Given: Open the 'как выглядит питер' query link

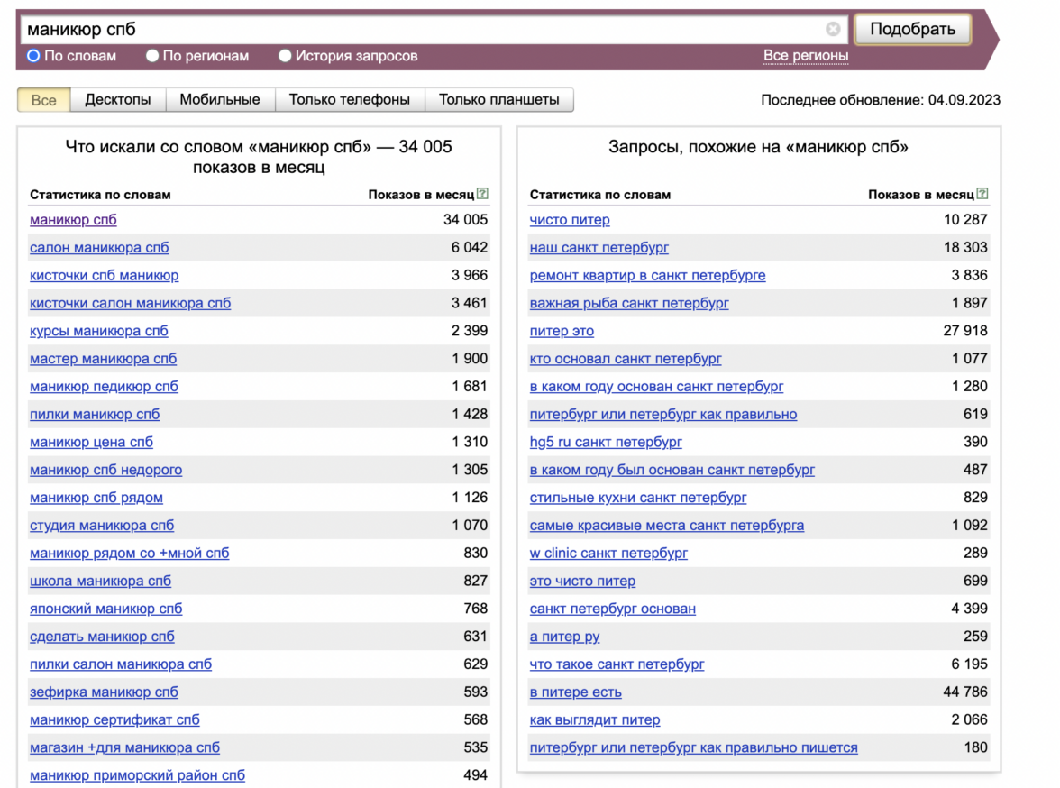Looking at the screenshot, I should coord(595,720).
